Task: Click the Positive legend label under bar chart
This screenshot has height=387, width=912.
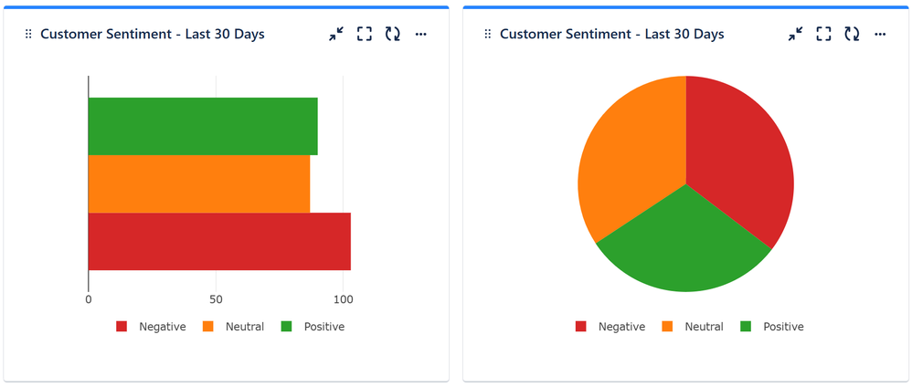Action: tap(324, 327)
